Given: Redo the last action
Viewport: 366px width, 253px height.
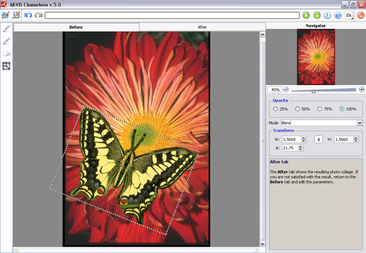Looking at the screenshot, I should (39, 15).
